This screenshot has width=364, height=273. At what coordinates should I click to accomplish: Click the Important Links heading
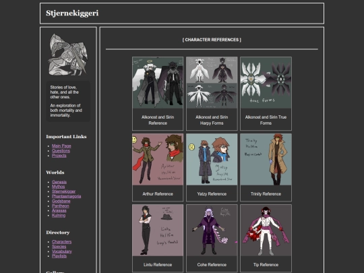point(66,136)
